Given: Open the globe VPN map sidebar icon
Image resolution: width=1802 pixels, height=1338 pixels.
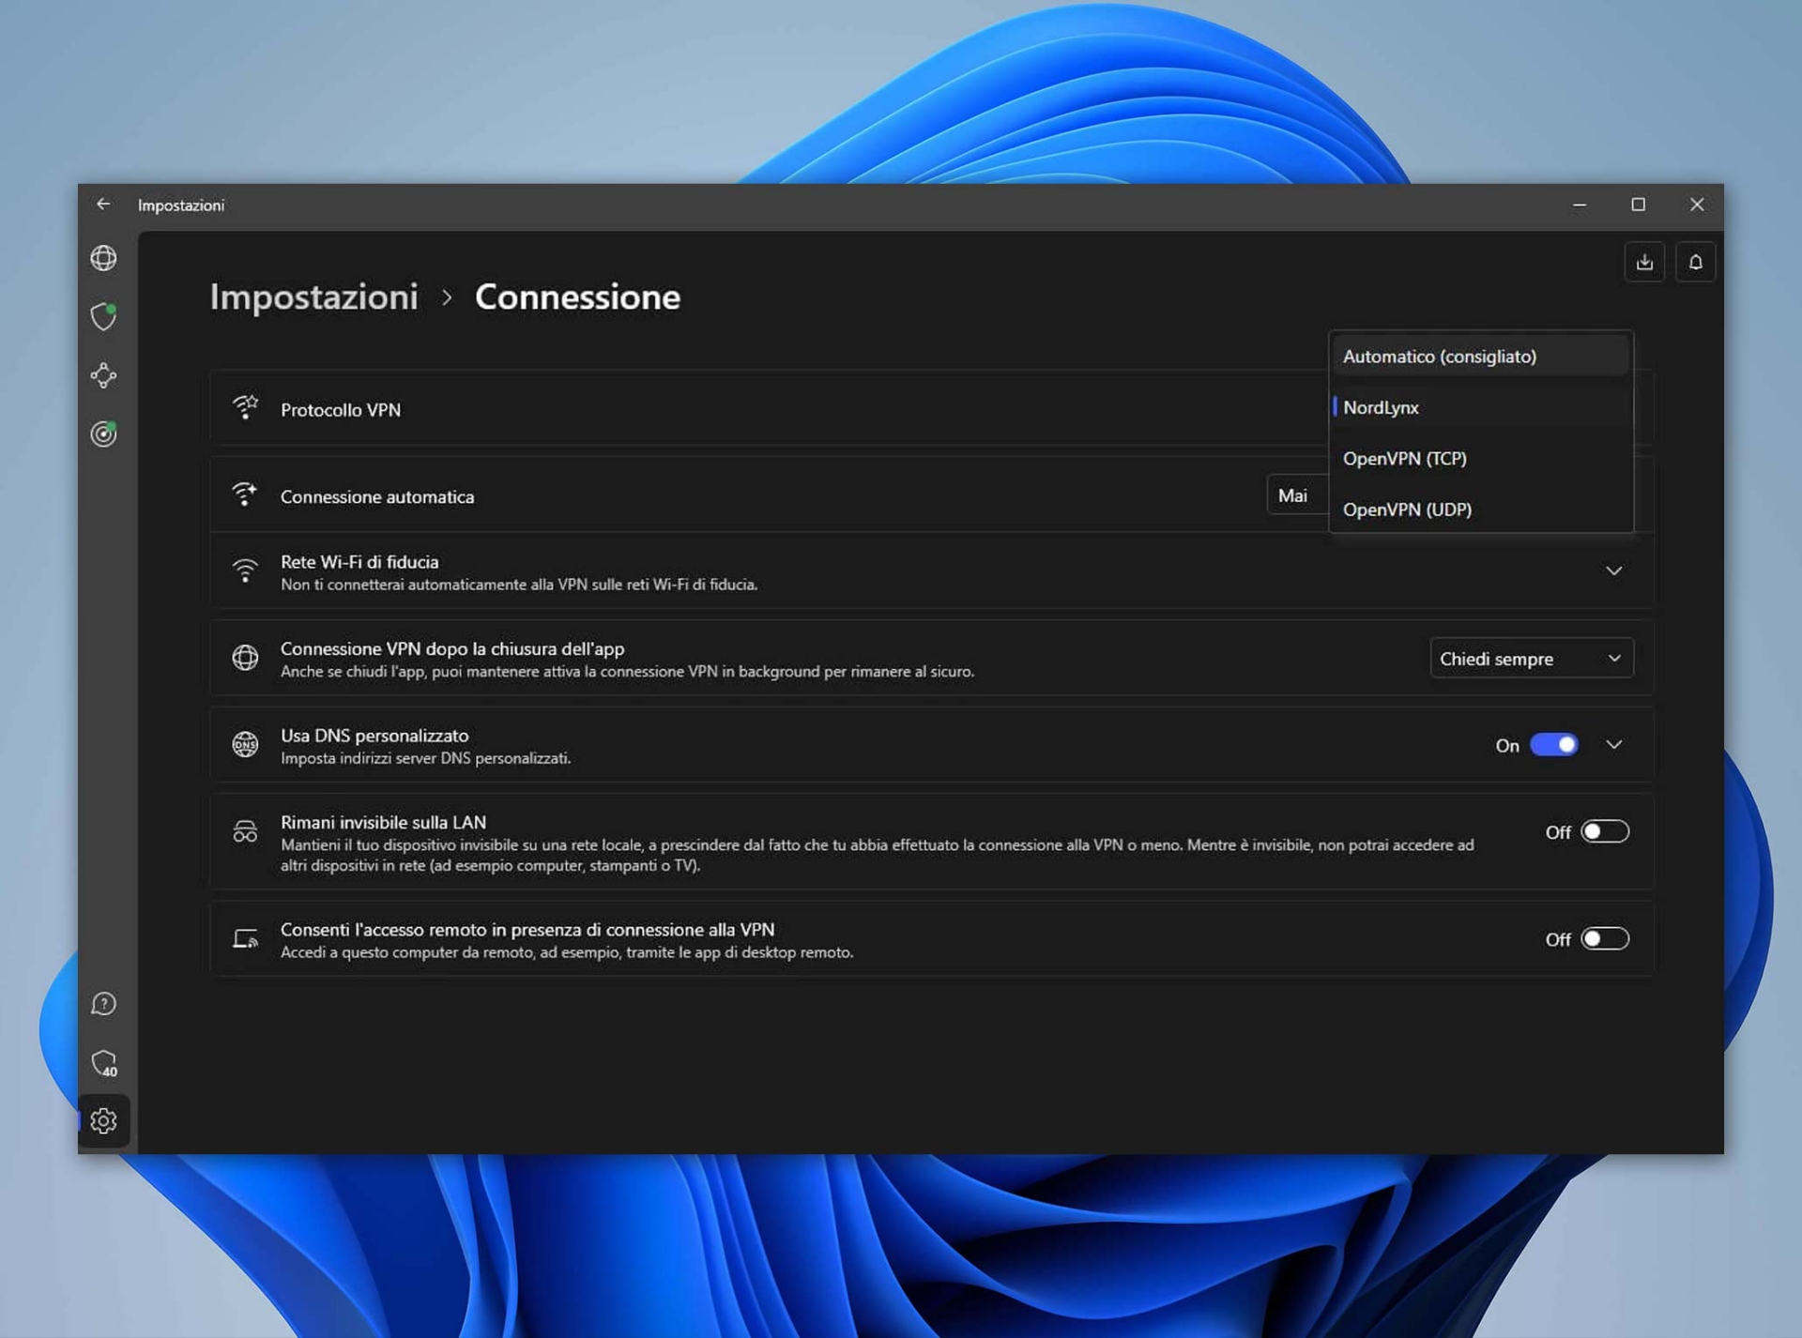Looking at the screenshot, I should [103, 258].
